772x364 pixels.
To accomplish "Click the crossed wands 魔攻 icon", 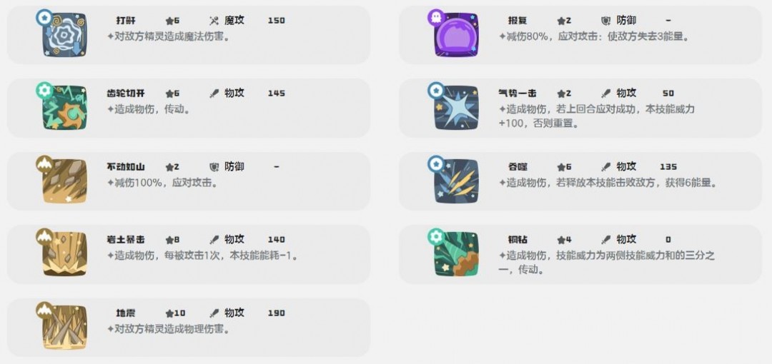I will (214, 21).
